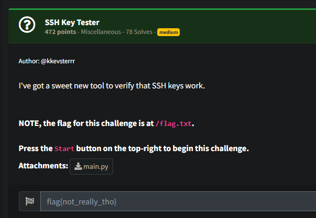
Task: Select the Miscellaneous category label
Action: coord(103,32)
